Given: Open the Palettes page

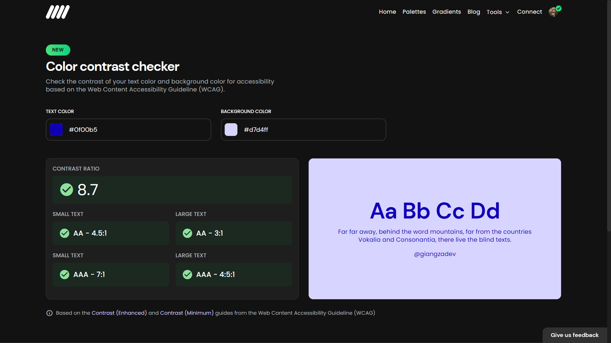Looking at the screenshot, I should [414, 12].
